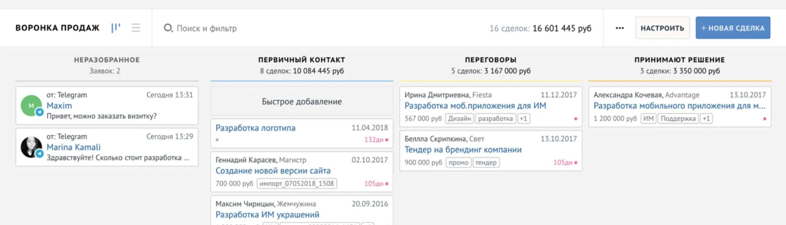The height and width of the screenshot is (225, 786).
Task: Click Заявок: 2 counter
Action: click(105, 71)
